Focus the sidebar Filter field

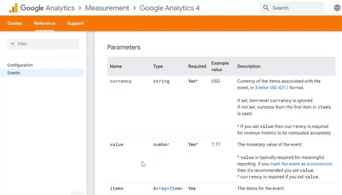pos(43,44)
